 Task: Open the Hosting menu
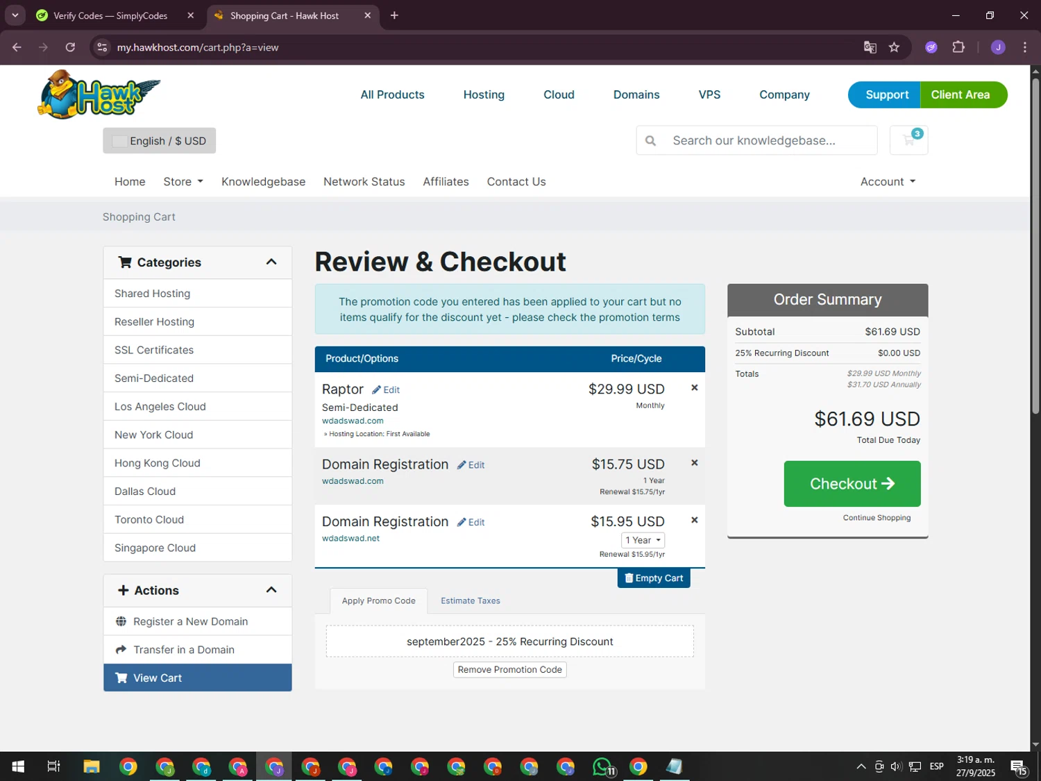[x=484, y=95]
